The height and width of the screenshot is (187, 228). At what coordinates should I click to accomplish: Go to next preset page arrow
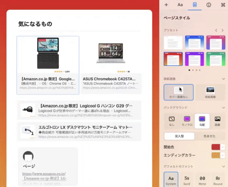click(223, 30)
